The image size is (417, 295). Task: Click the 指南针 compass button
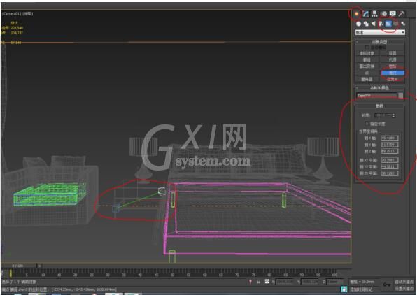tap(393, 79)
